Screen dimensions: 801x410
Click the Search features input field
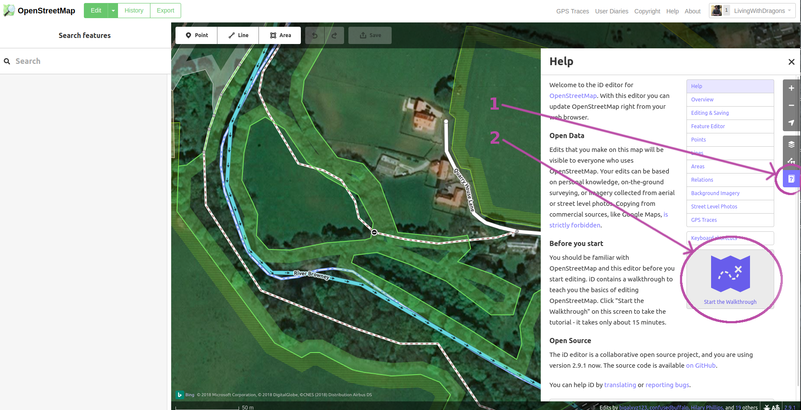point(86,61)
